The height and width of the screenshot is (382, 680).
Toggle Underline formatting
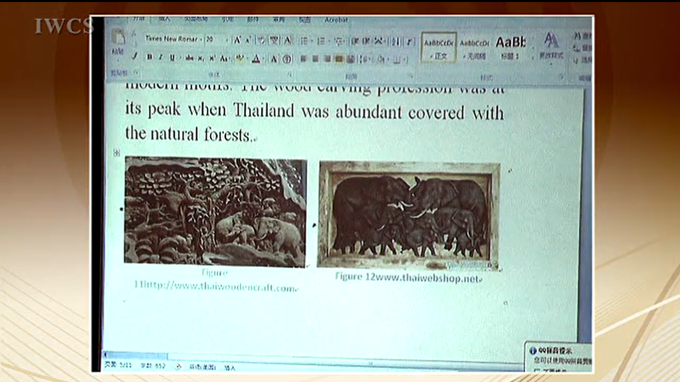pos(171,58)
